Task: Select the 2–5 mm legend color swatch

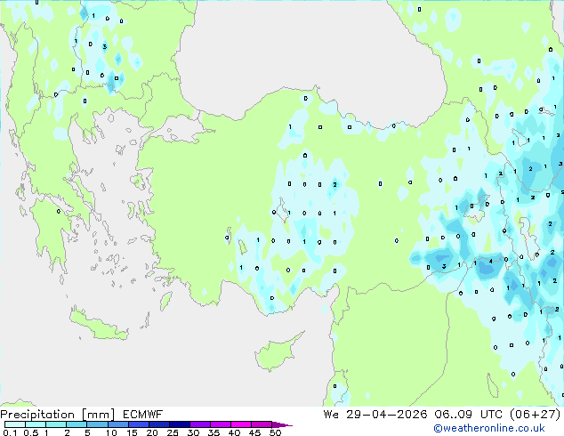Action: [77, 424]
